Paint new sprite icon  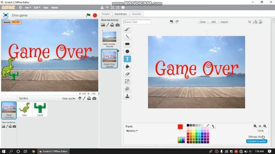[84, 98]
